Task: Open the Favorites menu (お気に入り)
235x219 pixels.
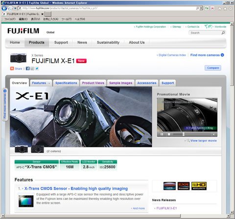Action: (50, 19)
